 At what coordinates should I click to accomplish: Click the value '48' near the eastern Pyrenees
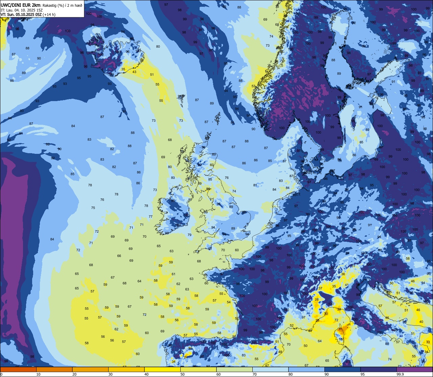tap(280, 352)
